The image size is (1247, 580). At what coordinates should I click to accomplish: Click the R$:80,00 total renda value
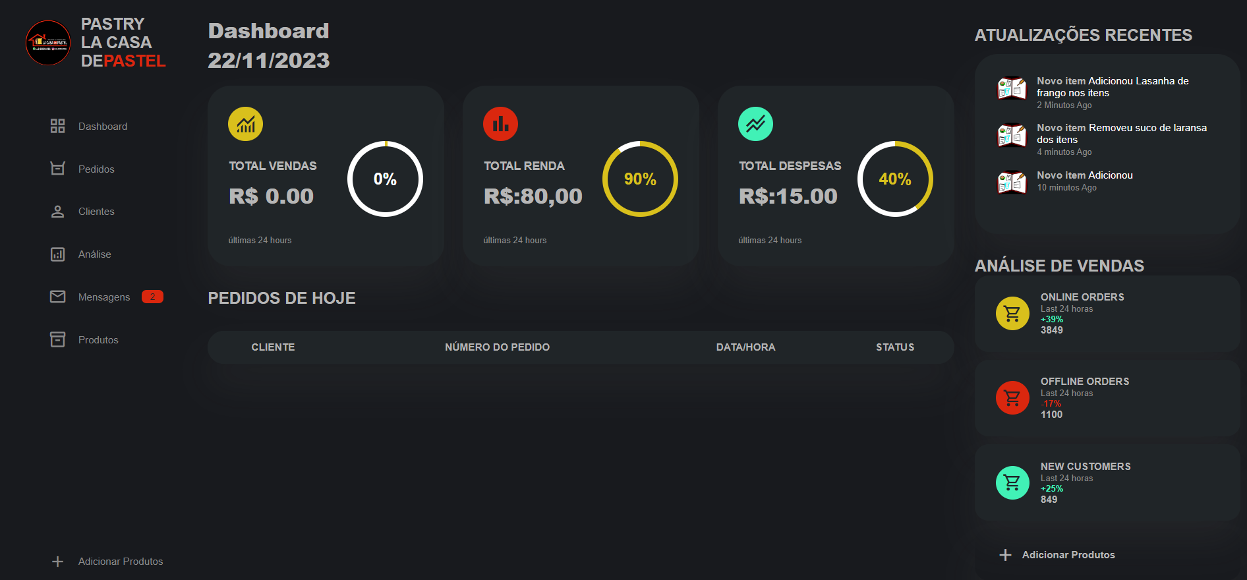pos(533,196)
